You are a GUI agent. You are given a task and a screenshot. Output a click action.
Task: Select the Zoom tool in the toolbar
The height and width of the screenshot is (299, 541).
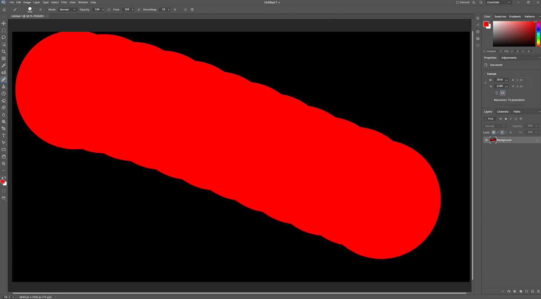[x=4, y=163]
